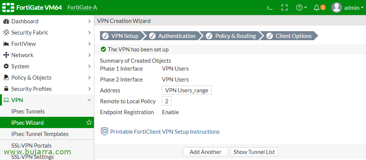
Task: Collapse the VPN menu chevron
Action: [x=89, y=100]
